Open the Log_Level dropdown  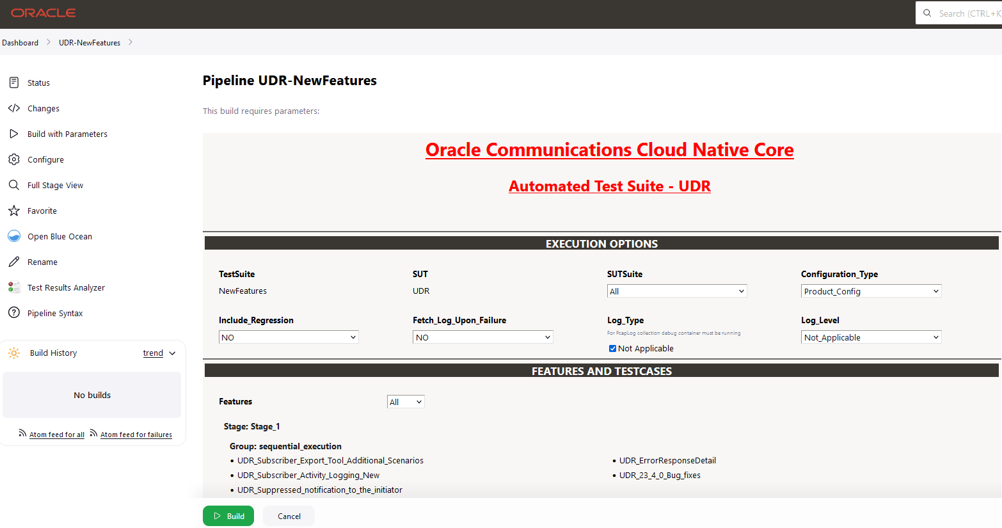tap(871, 337)
